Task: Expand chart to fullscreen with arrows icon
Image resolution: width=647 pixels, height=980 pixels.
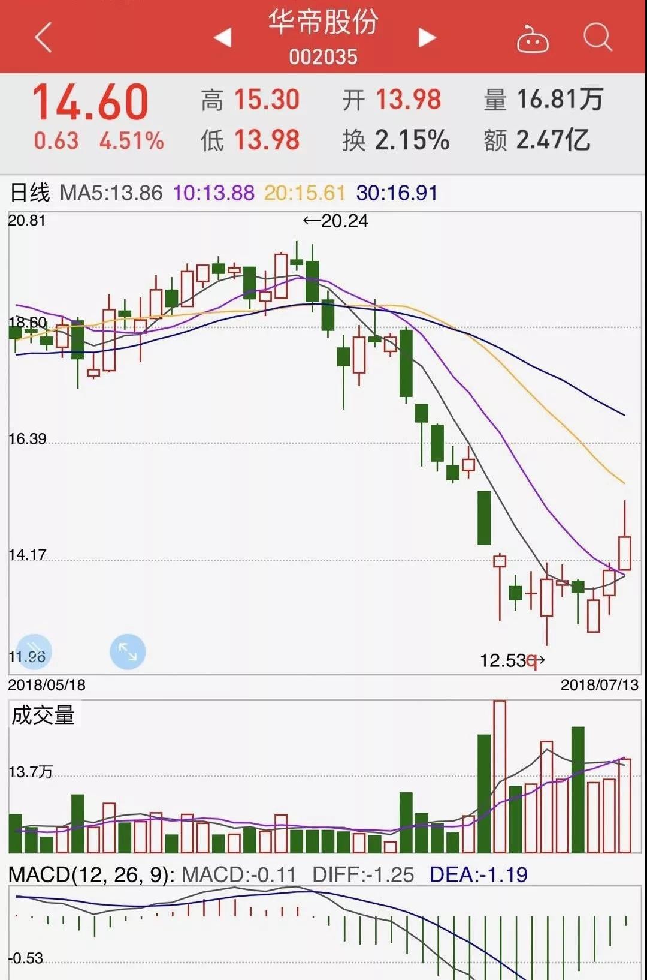Action: pyautogui.click(x=128, y=652)
